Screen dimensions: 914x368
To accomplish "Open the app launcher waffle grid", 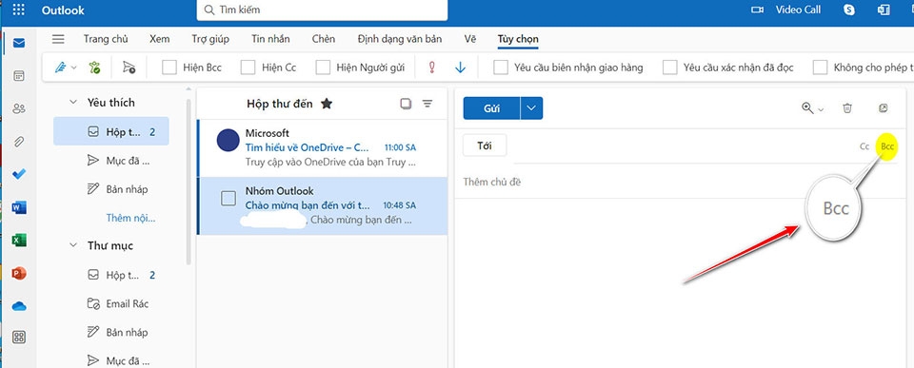I will (19, 10).
